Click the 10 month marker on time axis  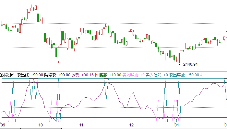pyautogui.click(x=40, y=125)
